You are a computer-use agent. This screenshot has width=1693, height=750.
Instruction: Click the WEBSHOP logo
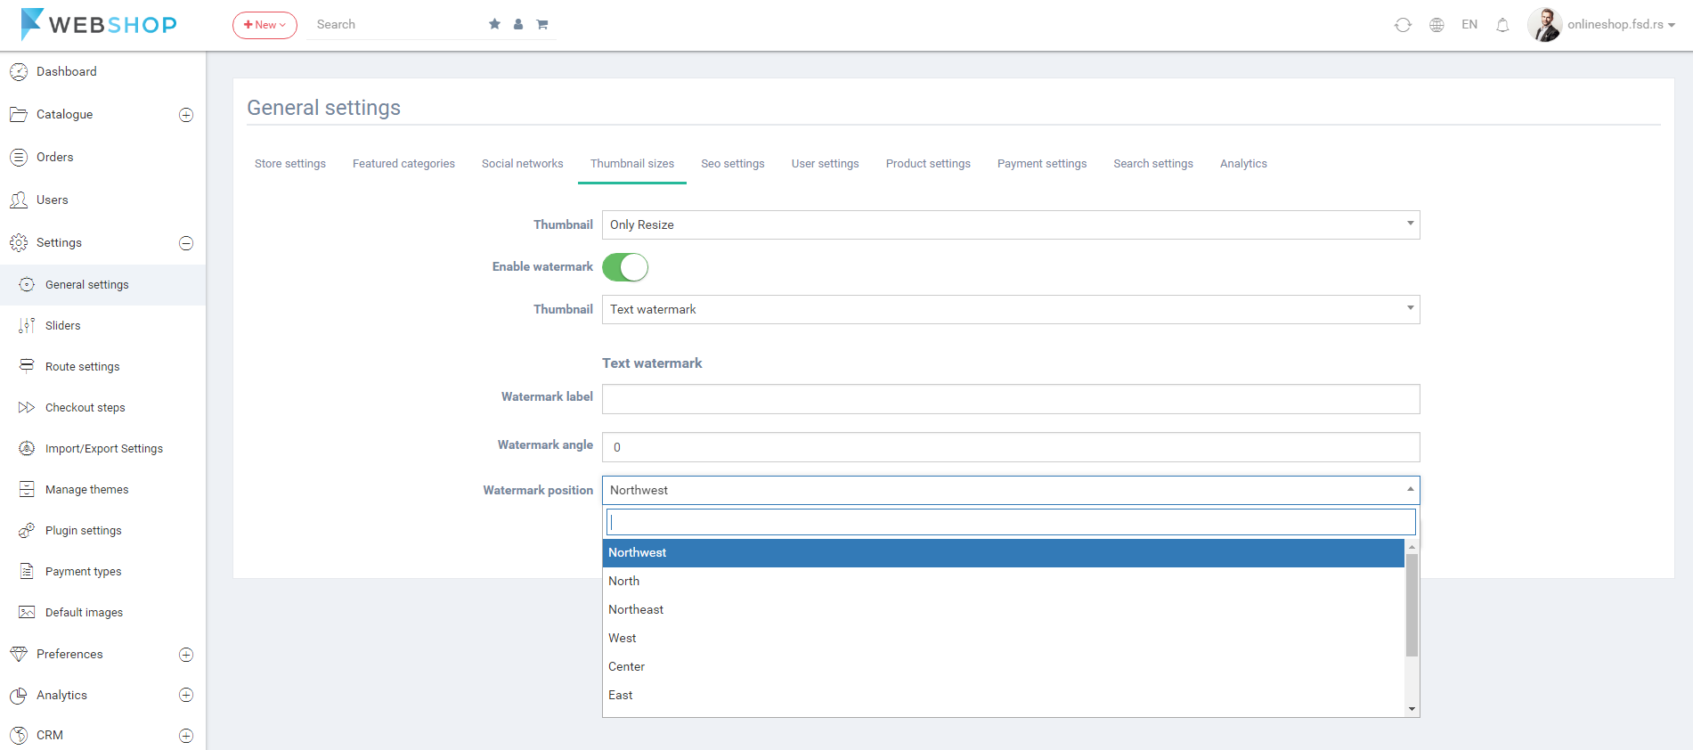pyautogui.click(x=99, y=24)
